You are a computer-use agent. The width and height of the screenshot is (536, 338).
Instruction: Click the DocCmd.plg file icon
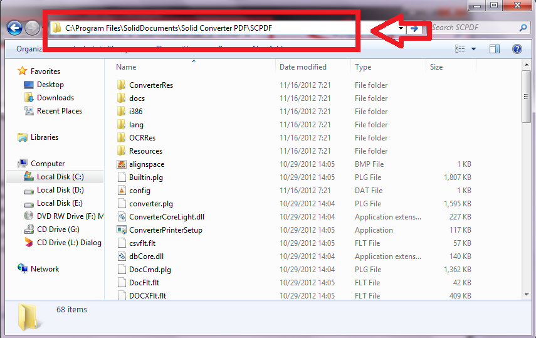tap(122, 269)
